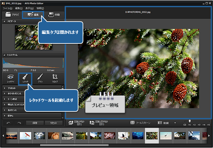Image resolution: width=213 pixels, height=148 pixels.
Task: Select the Red Eye (レッドアイ) tool
Action: [10, 78]
